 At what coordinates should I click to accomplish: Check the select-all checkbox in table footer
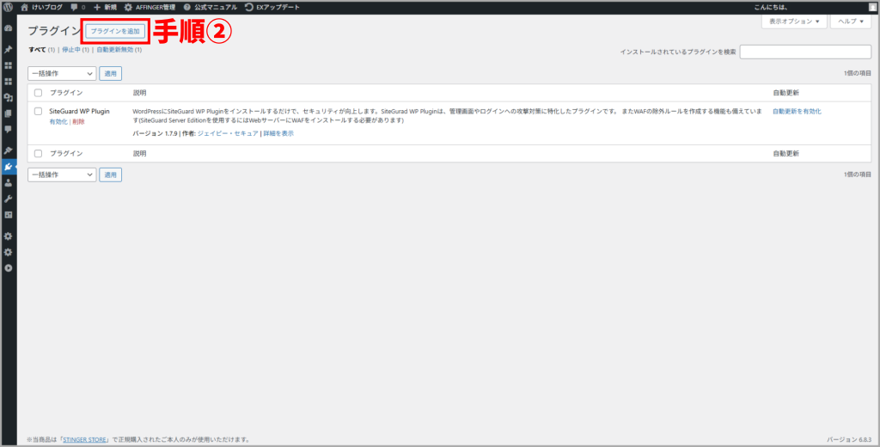point(38,154)
